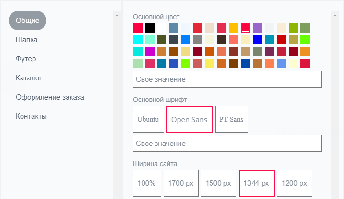Choose the Open Sans font option
The image size is (344, 199).
tap(189, 119)
